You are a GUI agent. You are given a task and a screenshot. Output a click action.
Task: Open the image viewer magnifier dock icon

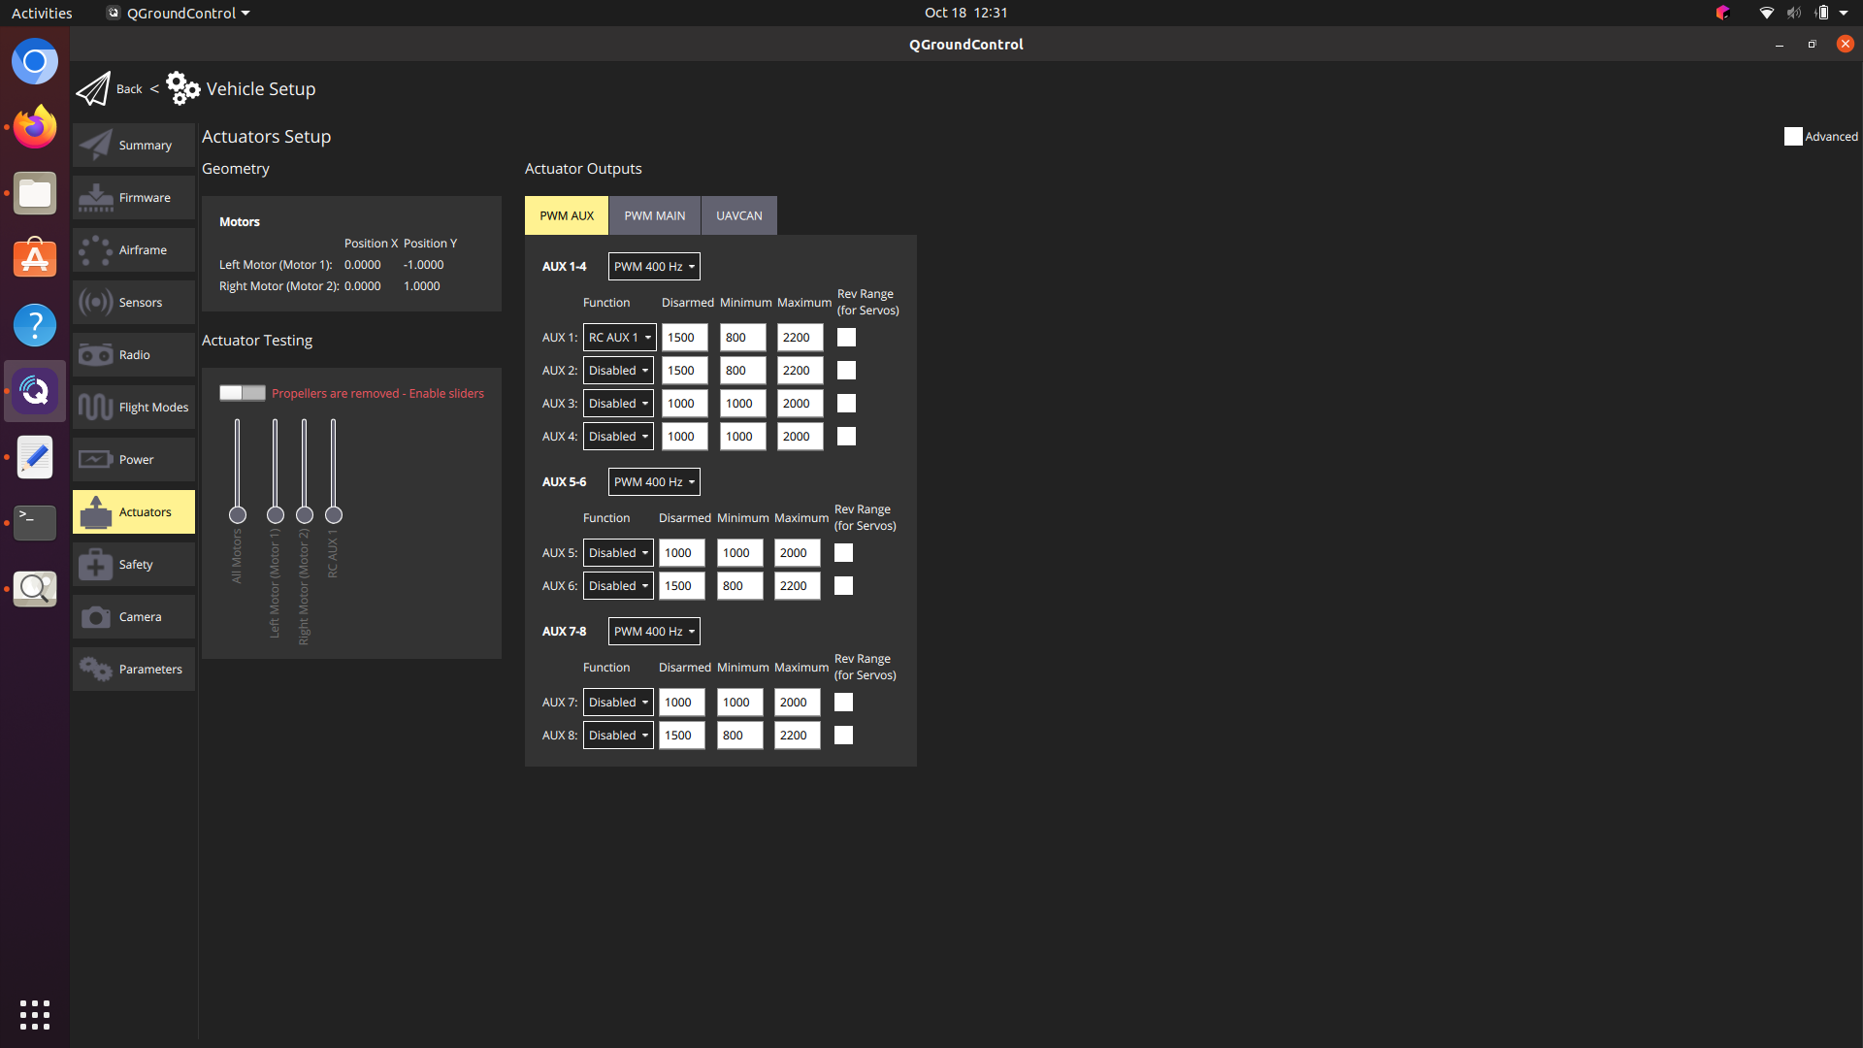click(x=35, y=588)
